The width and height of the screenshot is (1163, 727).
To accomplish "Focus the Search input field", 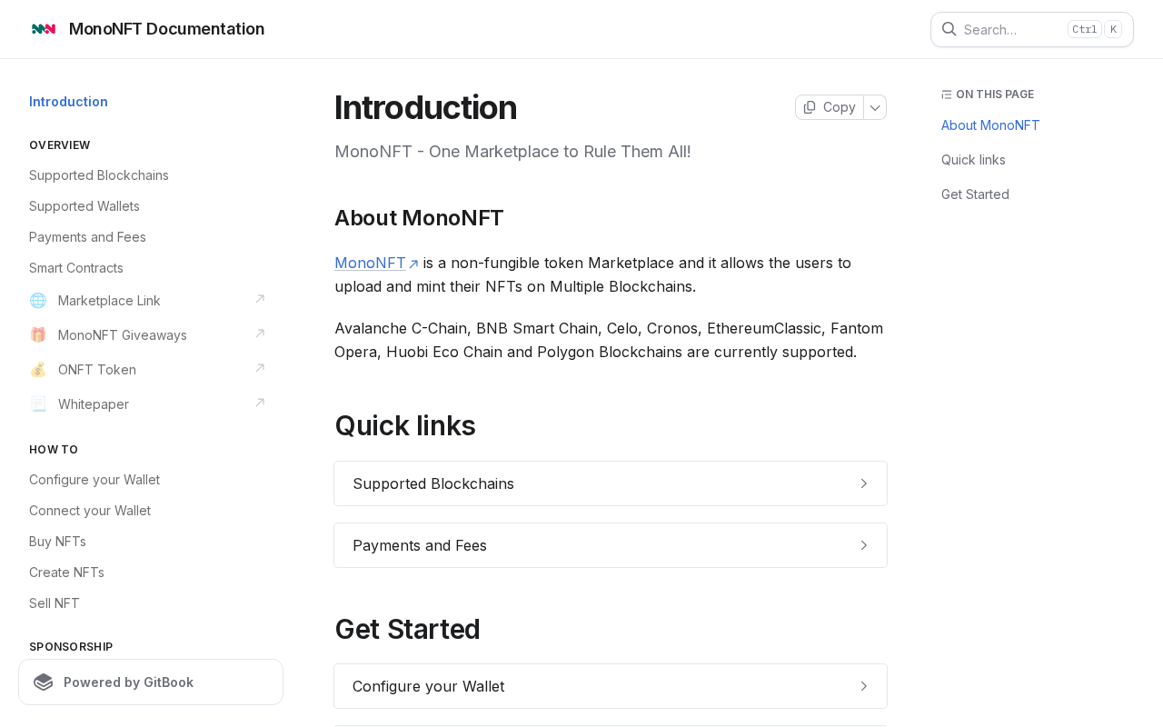I will click(1032, 29).
